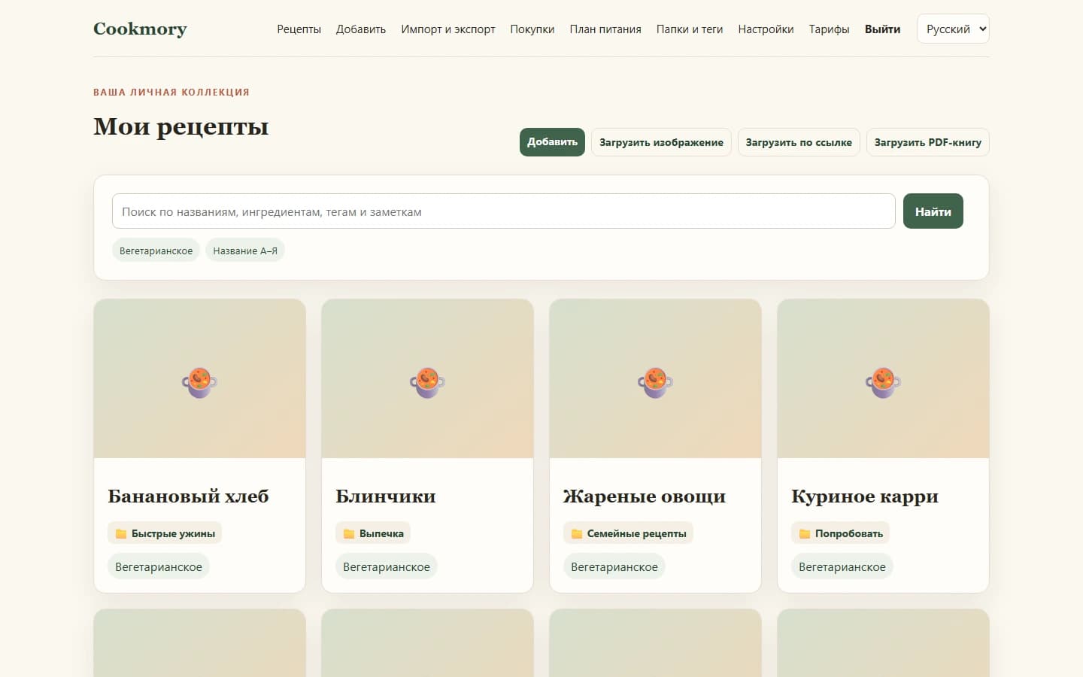Screen dimensions: 1083x677
Task: Open the Покупки shopping page
Action: coord(532,29)
